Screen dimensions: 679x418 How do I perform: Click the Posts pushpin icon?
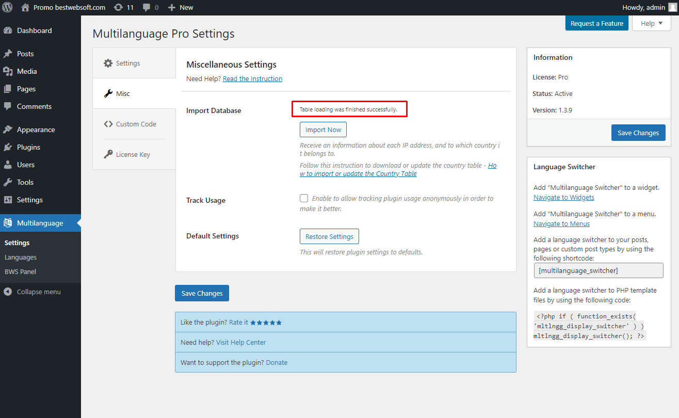coord(8,54)
